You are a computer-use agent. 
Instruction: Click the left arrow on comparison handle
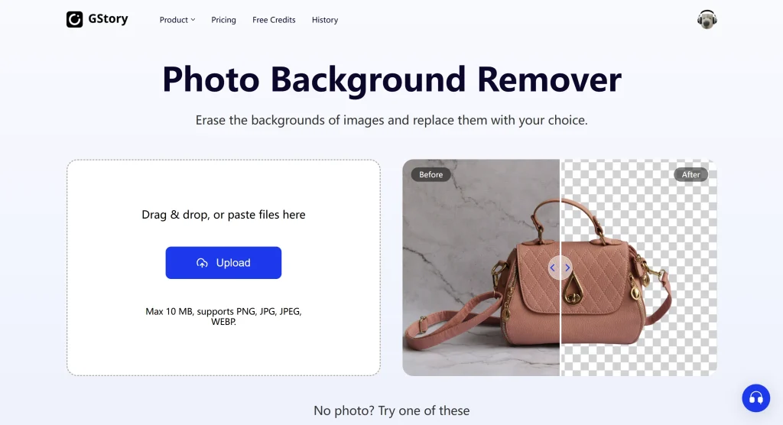pos(552,268)
